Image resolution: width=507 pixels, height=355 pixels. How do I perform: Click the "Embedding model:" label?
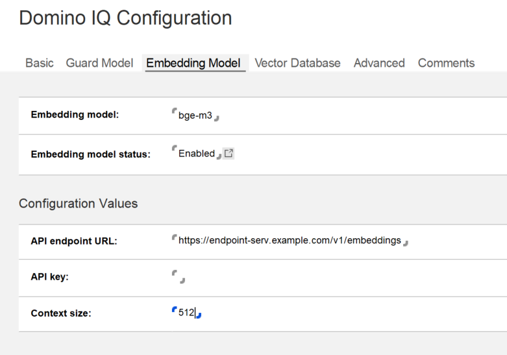pos(75,115)
